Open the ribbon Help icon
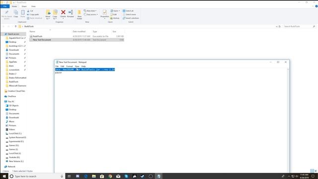The image size is (318, 179). [x=317, y=6]
